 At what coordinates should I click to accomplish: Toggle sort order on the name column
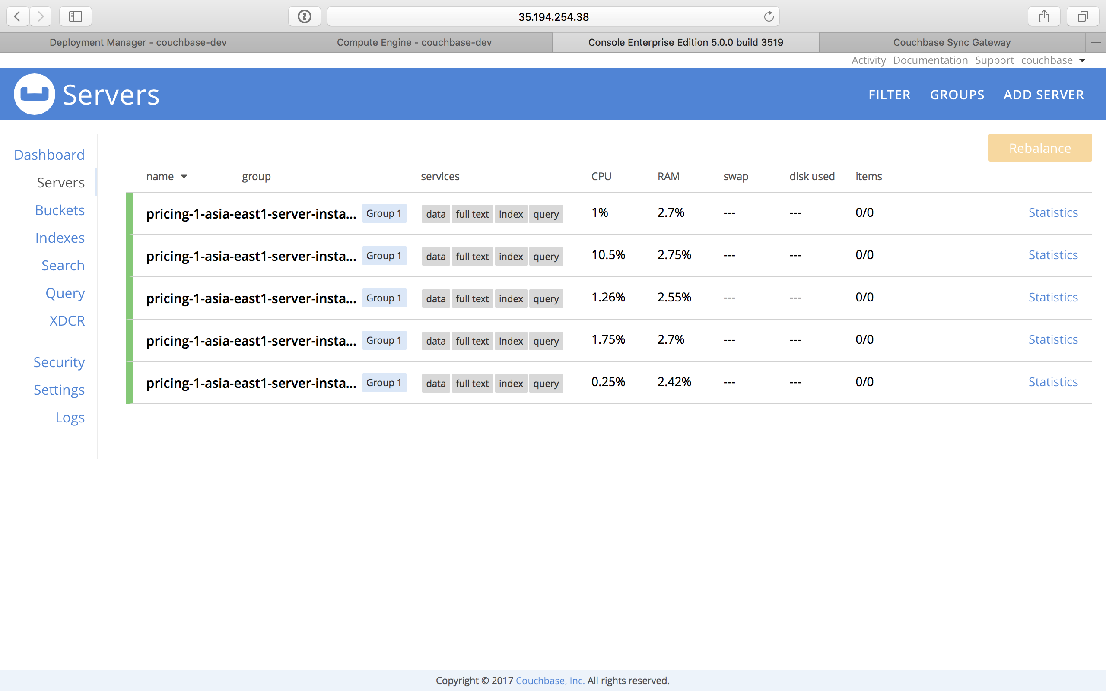click(x=167, y=176)
